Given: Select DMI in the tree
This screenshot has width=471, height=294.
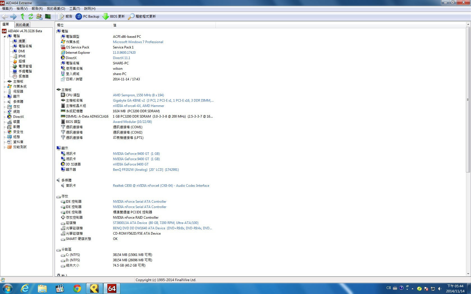Looking at the screenshot, I should [22, 51].
